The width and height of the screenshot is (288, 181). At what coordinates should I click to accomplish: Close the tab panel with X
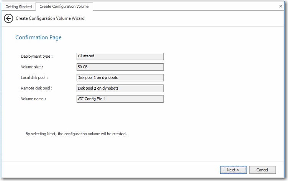280,6
